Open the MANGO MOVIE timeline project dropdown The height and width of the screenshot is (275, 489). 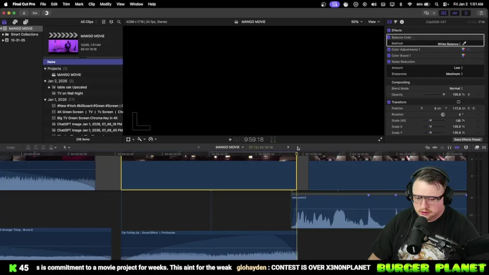pyautogui.click(x=230, y=147)
